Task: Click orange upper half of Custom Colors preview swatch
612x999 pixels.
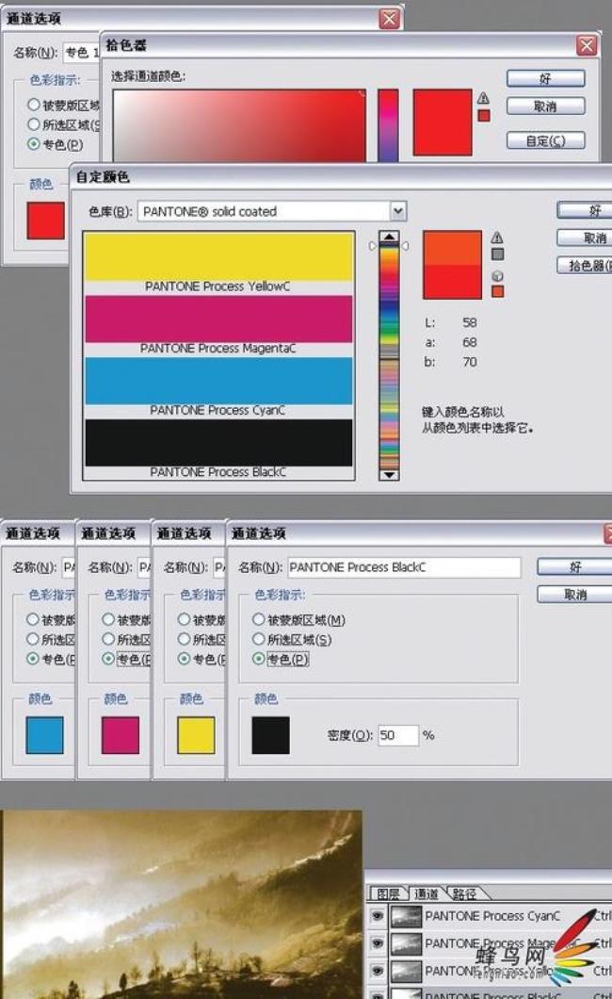Action: tap(452, 249)
